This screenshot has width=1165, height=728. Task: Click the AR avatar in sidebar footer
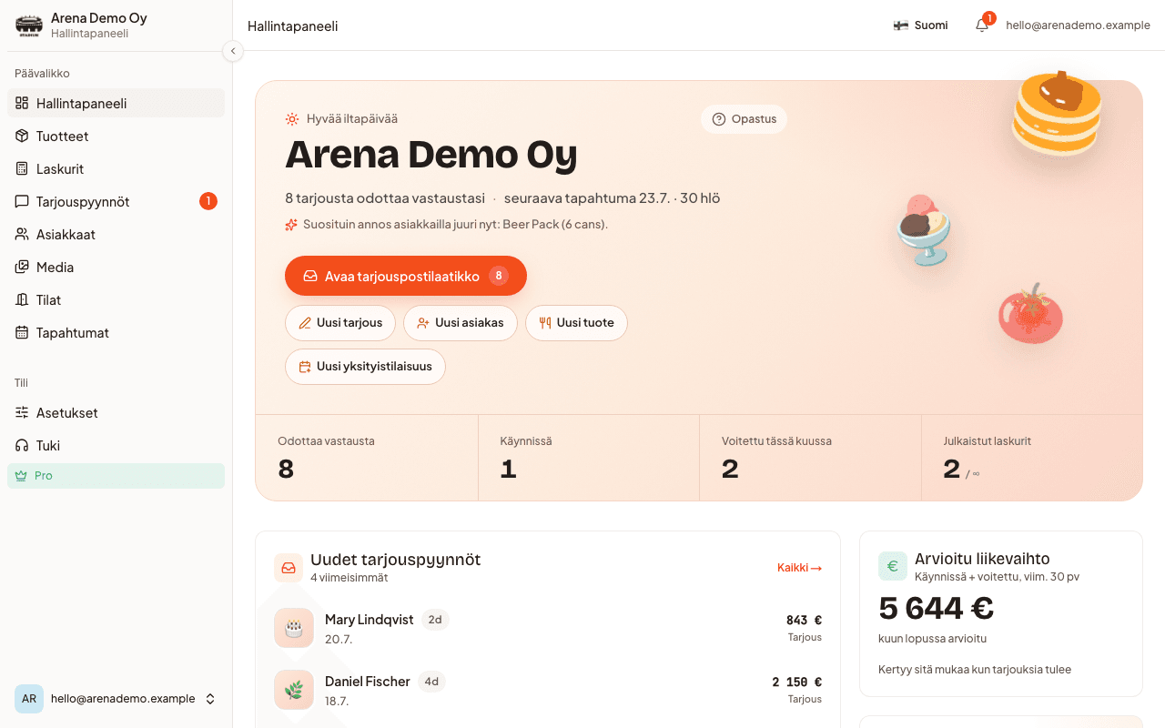coord(29,699)
